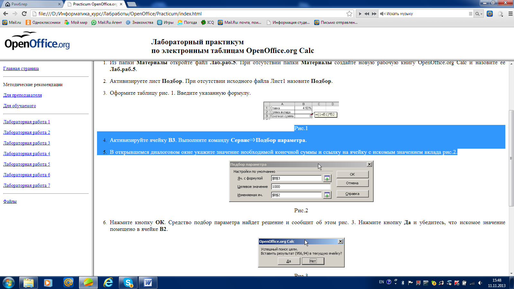Click the OpenOffice.org logo
This screenshot has height=289, width=514.
37,41
